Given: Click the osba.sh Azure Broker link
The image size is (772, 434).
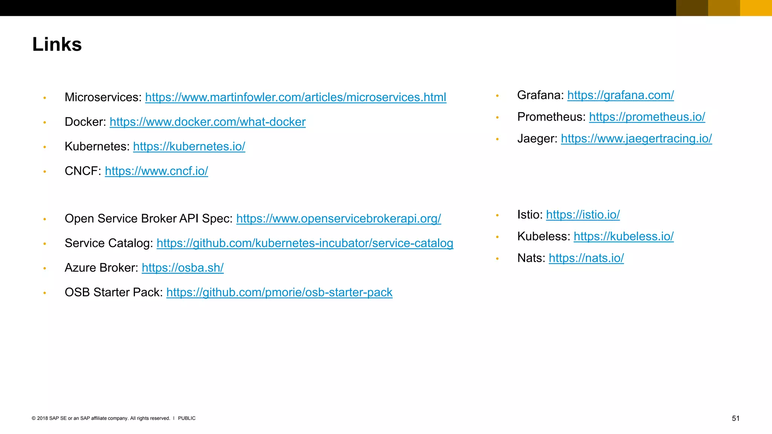Looking at the screenshot, I should pos(183,268).
